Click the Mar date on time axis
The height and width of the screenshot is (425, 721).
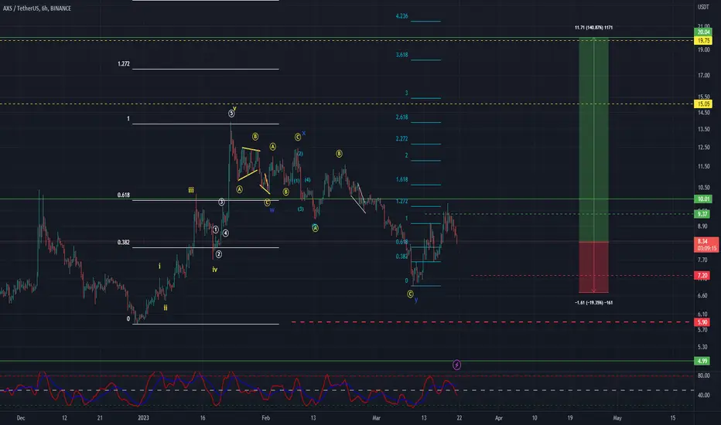[376, 418]
